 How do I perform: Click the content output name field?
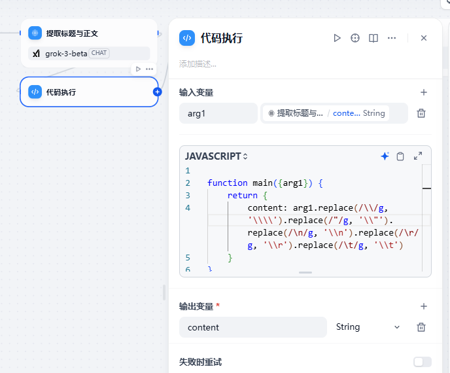coord(253,327)
